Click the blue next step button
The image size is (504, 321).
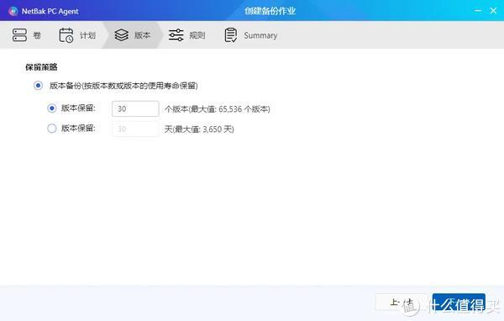pyautogui.click(x=459, y=303)
